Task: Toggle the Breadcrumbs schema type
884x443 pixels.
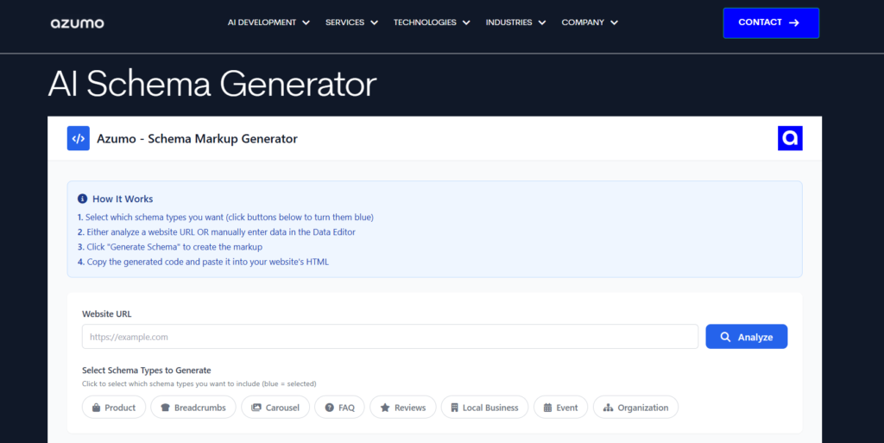Action: tap(193, 407)
